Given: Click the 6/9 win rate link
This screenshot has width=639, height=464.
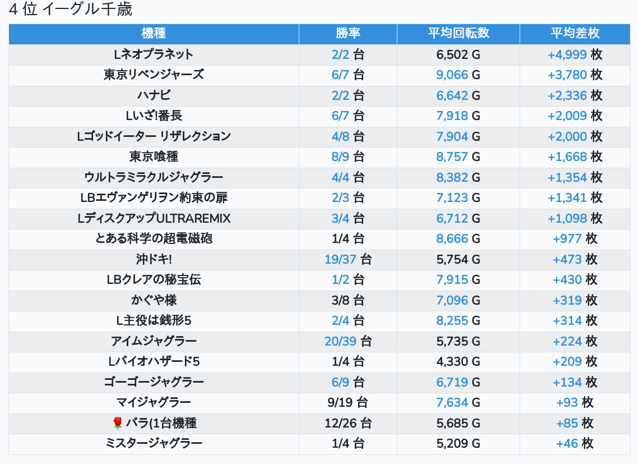Looking at the screenshot, I should pos(340,382).
